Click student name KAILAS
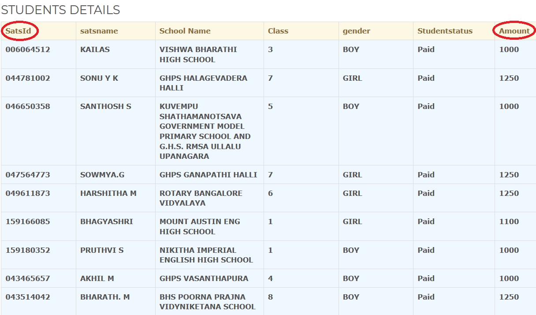 [x=95, y=49]
